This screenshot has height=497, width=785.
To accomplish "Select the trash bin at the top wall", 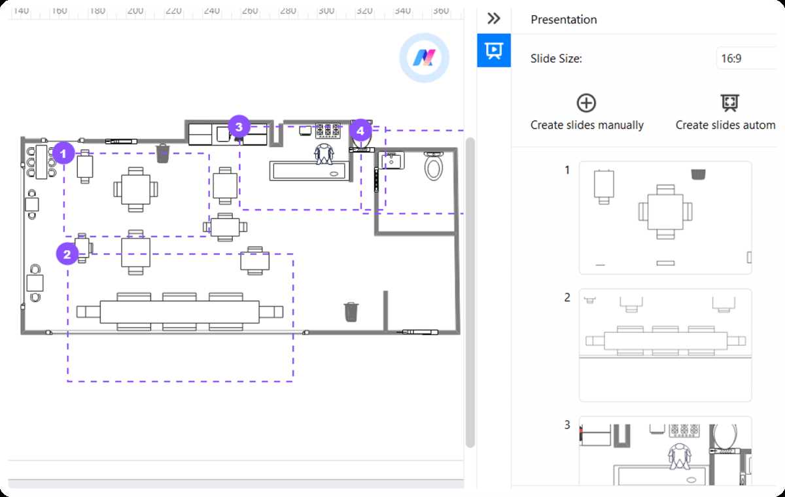I will pyautogui.click(x=163, y=154).
